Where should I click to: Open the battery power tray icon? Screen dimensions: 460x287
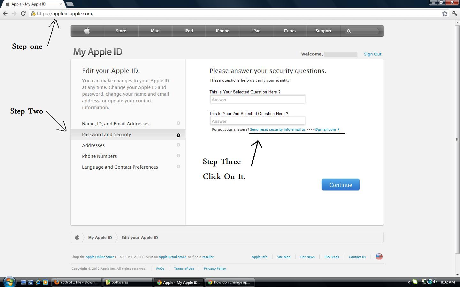tap(424, 282)
